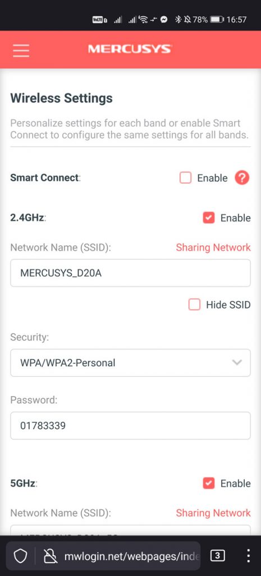Screen dimensions: 261x576
Task: Click the Smart Connect help question icon
Action: (242, 178)
